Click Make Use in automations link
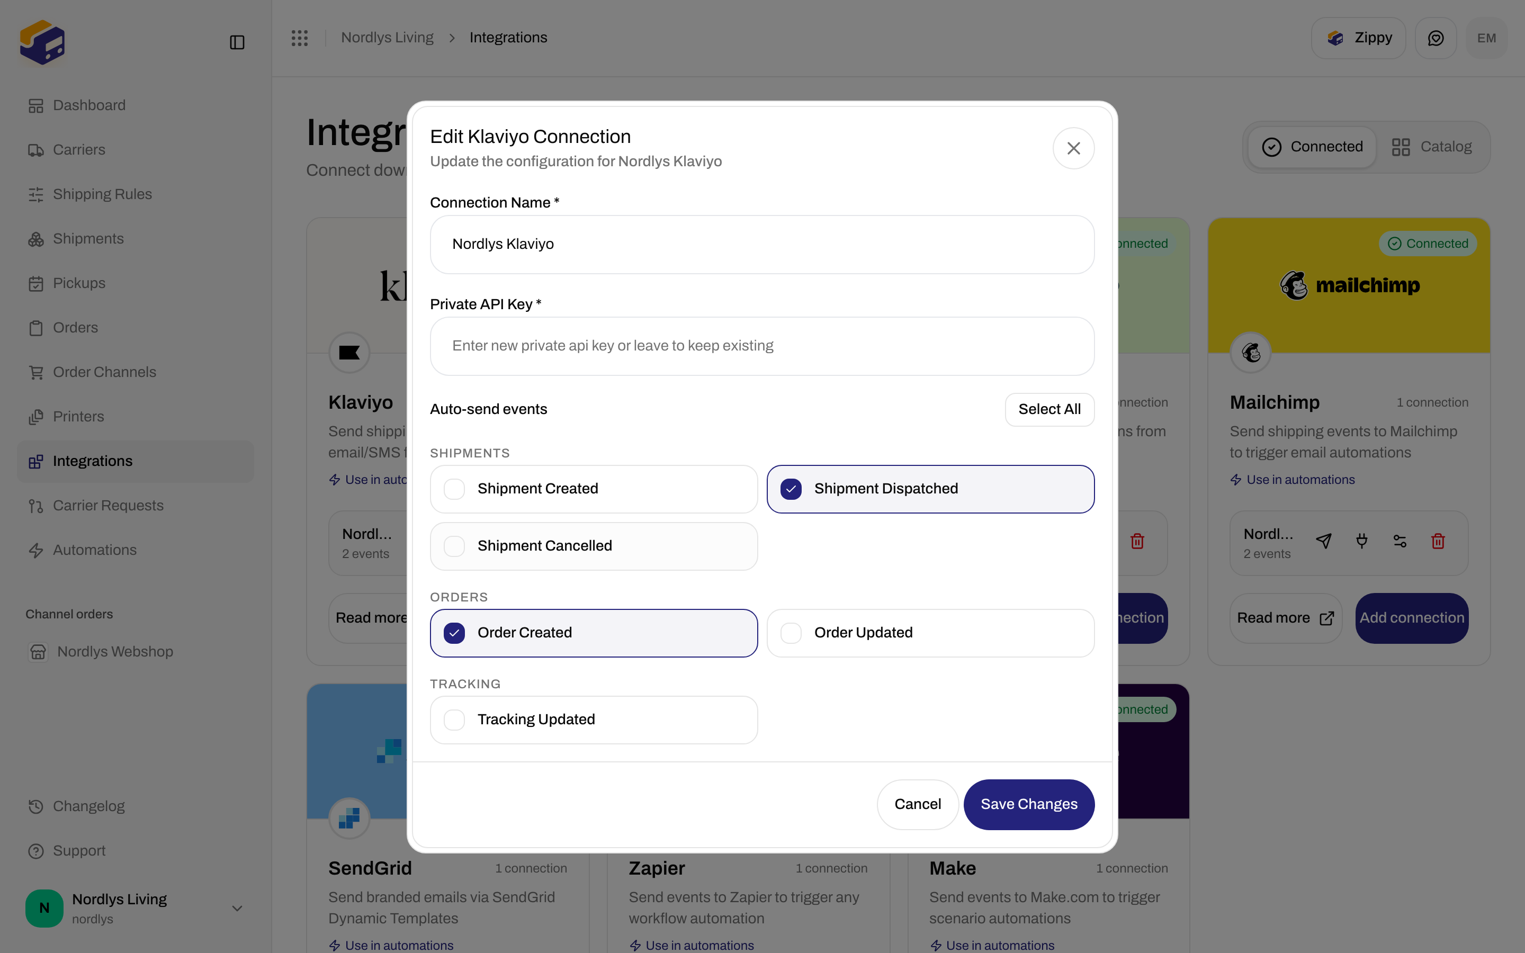1525x953 pixels. 992,945
